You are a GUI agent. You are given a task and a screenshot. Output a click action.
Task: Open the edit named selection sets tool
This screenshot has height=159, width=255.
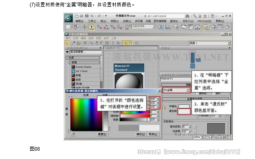[x=127, y=27]
